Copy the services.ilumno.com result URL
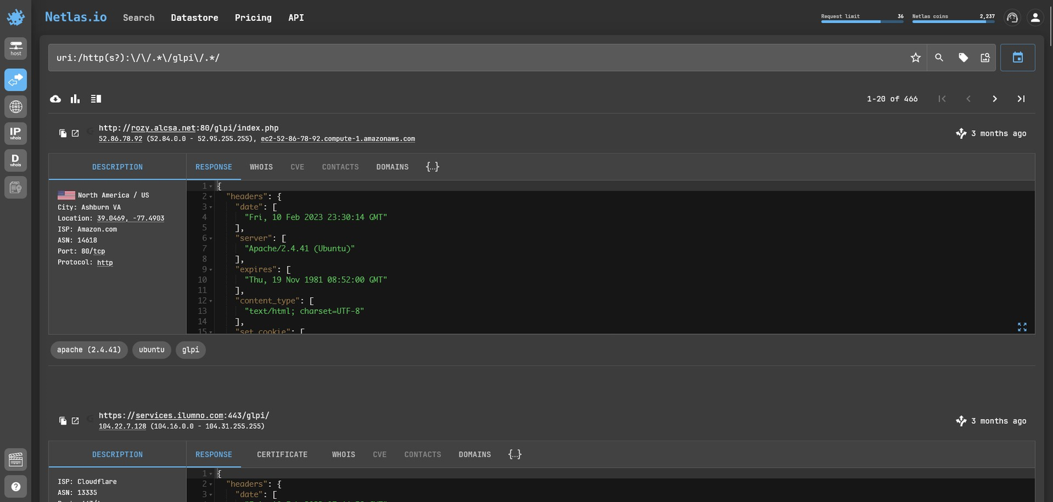1053x502 pixels. pyautogui.click(x=63, y=421)
